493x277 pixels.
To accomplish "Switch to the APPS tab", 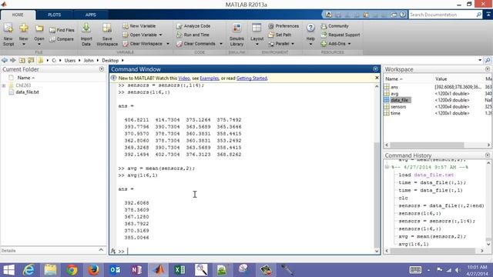I will [91, 15].
